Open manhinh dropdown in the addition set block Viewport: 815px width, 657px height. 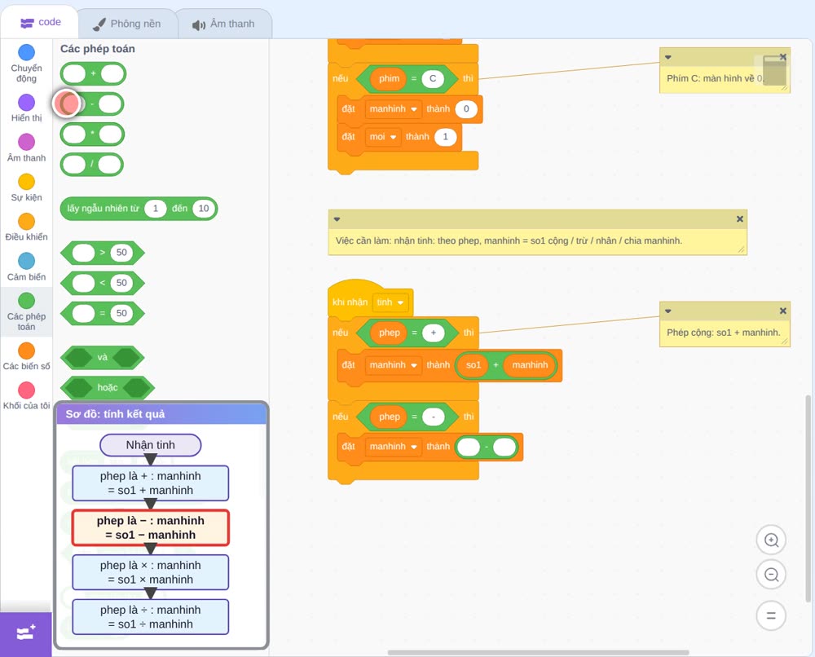pyautogui.click(x=393, y=365)
